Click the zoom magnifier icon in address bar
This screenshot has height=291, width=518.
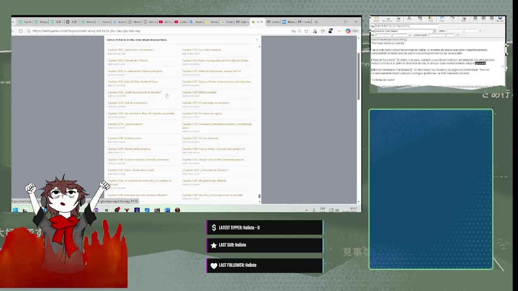point(299,31)
